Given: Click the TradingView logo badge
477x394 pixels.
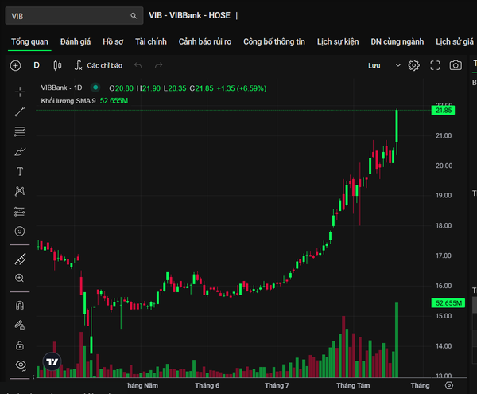Looking at the screenshot, I should coord(52,361).
